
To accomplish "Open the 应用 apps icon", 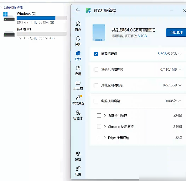I will pos(78,68).
